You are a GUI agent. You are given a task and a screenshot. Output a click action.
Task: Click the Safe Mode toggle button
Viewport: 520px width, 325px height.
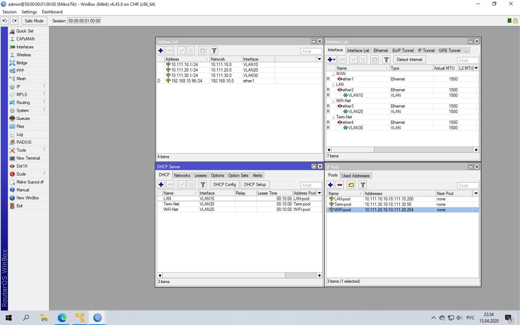(x=34, y=21)
